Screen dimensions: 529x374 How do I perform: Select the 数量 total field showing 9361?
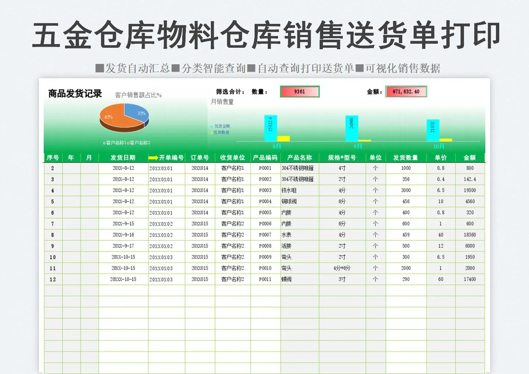click(x=299, y=91)
